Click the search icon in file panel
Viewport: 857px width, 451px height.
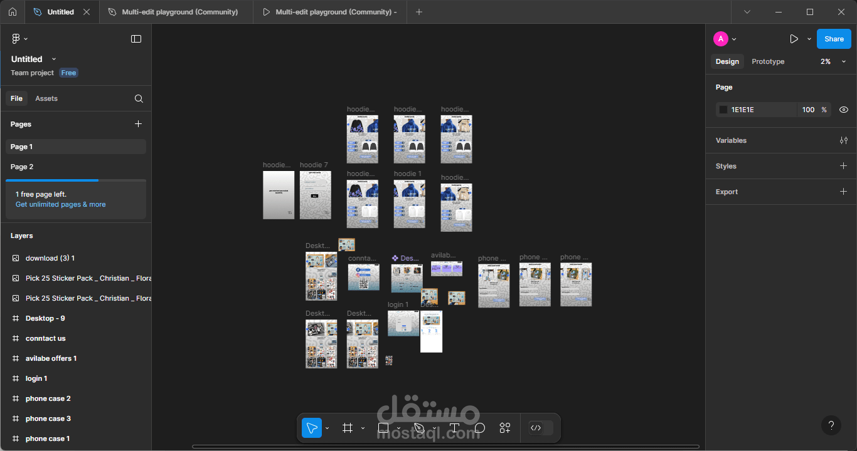139,98
